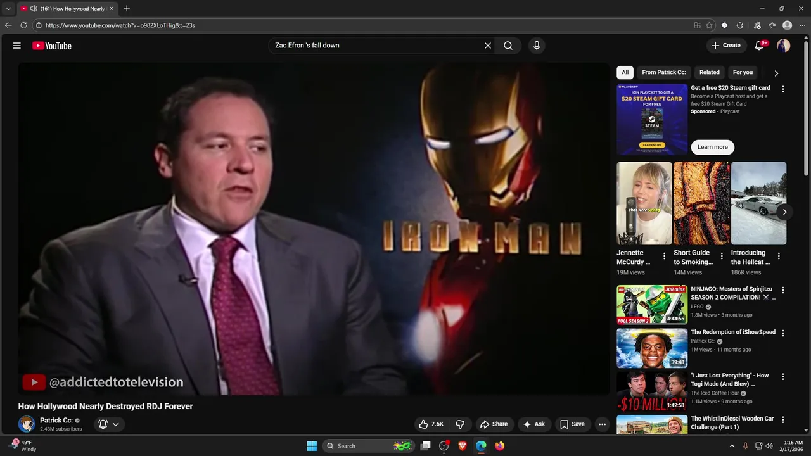The width and height of the screenshot is (811, 456).
Task: Add page to favorites star
Action: (710, 25)
